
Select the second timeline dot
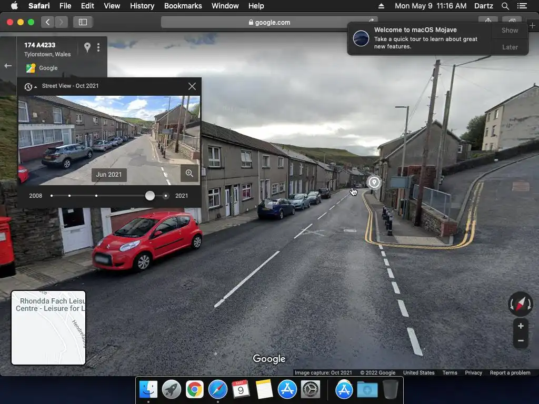(x=69, y=196)
